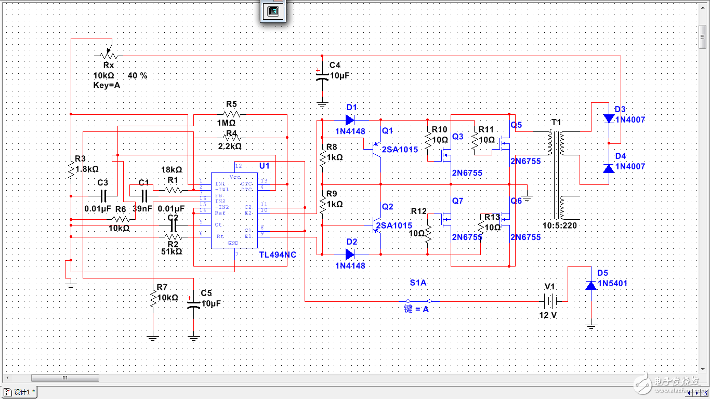Select the TL494NC chip U1

234,210
